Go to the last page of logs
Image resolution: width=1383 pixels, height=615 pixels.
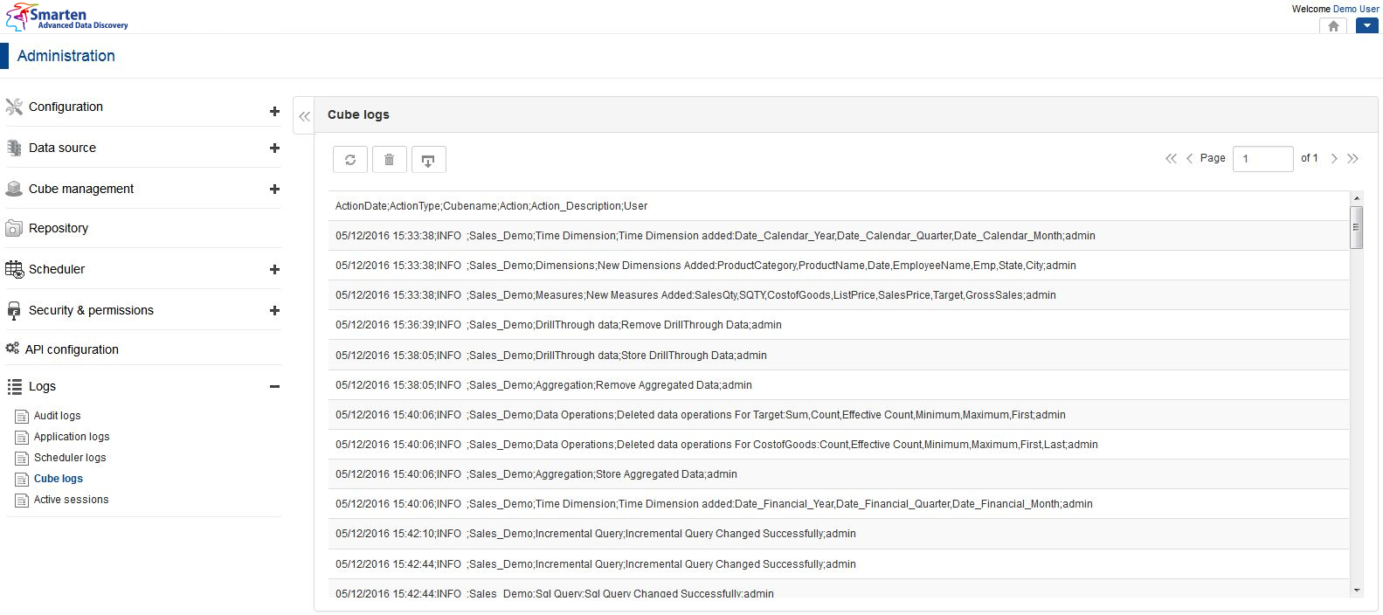pyautogui.click(x=1353, y=158)
